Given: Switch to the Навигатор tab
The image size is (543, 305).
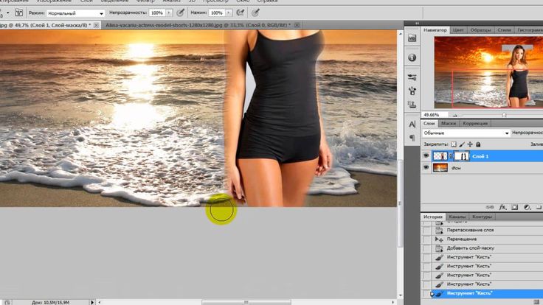Looking at the screenshot, I should click(x=435, y=30).
